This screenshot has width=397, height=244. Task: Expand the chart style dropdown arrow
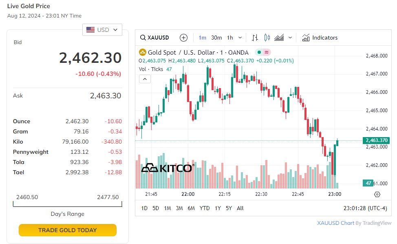(290, 38)
